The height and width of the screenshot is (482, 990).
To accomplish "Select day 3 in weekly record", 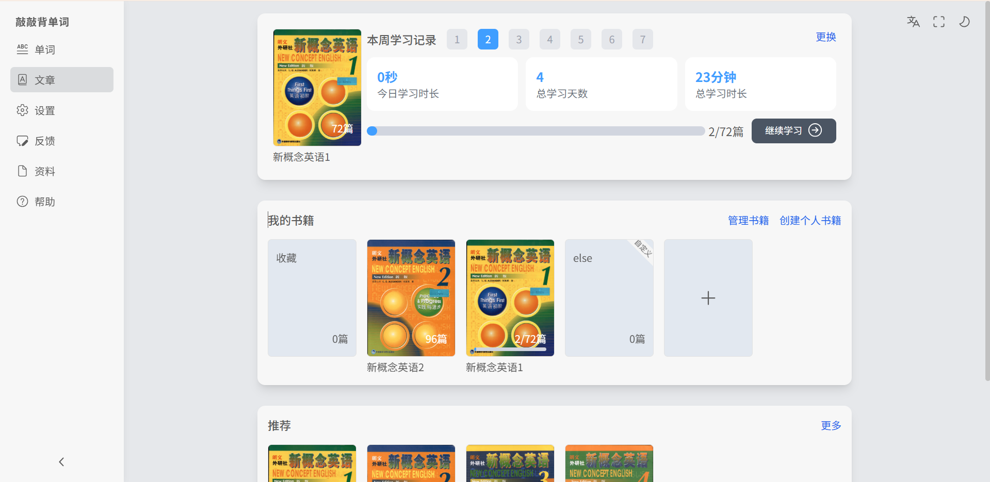I will [519, 39].
